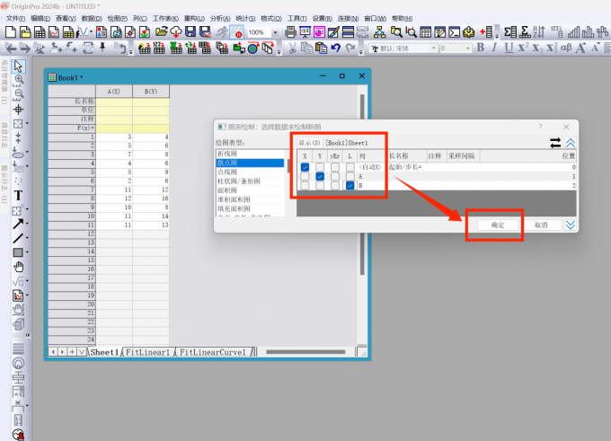Uncheck L checkbox for column B row
Screen dimensions: 611x441
(350, 186)
